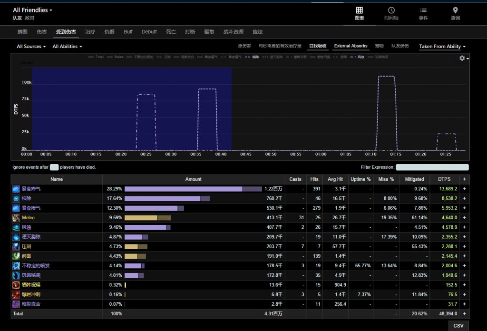This screenshot has height=331, width=487.
Task: Toggle the 风蚀 series in chart legend
Action: coord(357,57)
